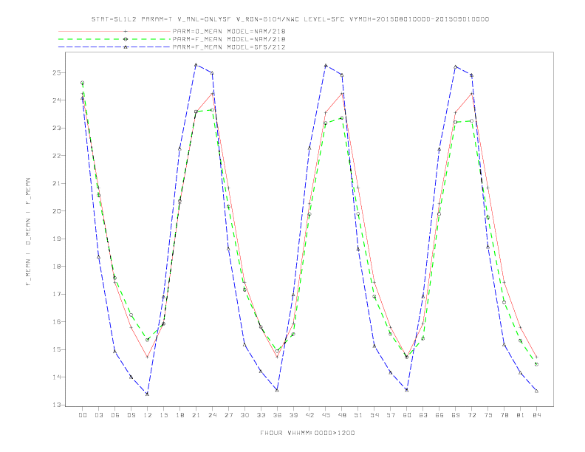Click x-axis forecast hour label 84
585x452 pixels.
536,415
